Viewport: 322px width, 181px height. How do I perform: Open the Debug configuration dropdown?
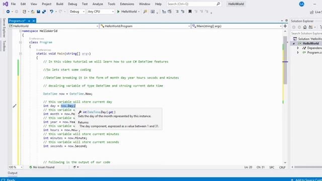tap(77, 12)
